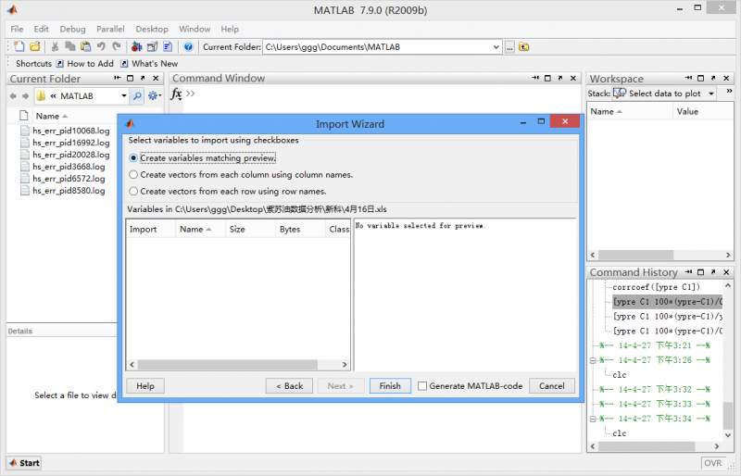Viewport: 741px width, 476px height.
Task: Open the Help menu in menu bar
Action: coord(230,29)
